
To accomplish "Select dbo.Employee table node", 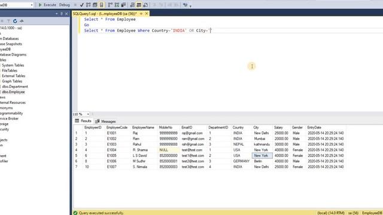I will coord(13,92).
